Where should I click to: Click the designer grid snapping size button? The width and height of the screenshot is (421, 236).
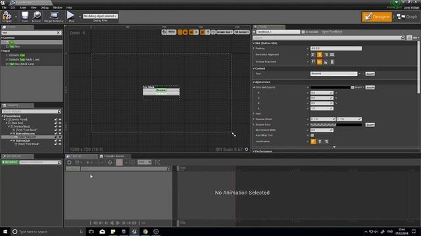point(208,32)
